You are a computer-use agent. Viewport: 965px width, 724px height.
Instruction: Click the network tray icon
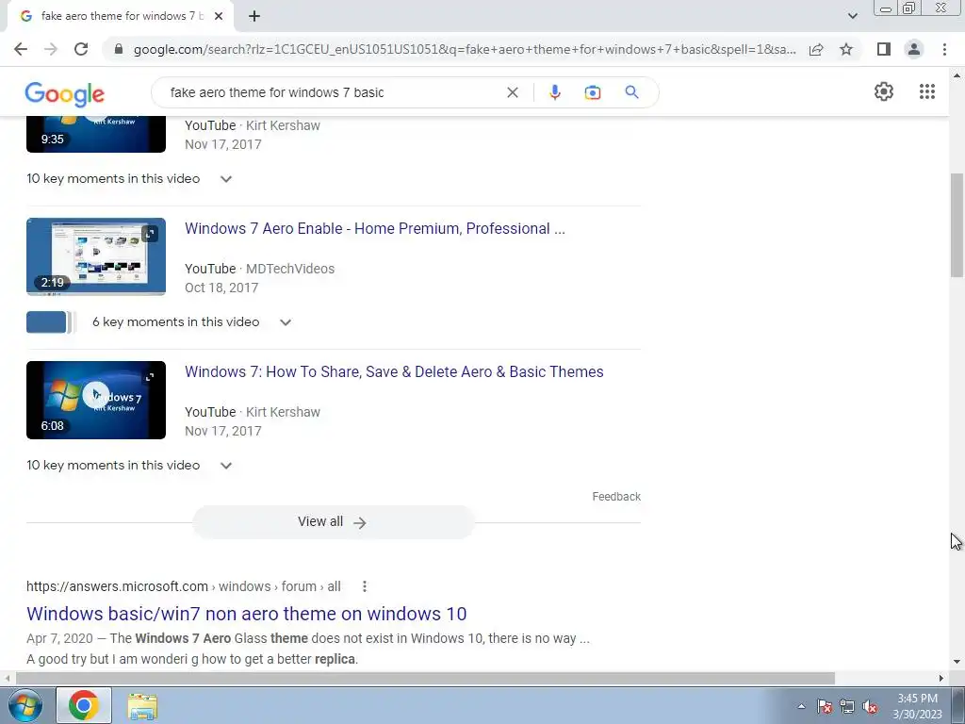847,707
